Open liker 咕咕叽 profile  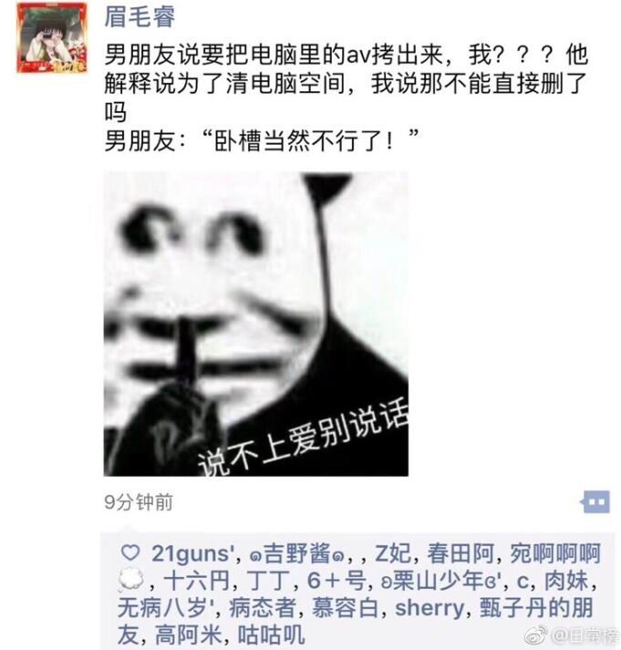pos(271,635)
